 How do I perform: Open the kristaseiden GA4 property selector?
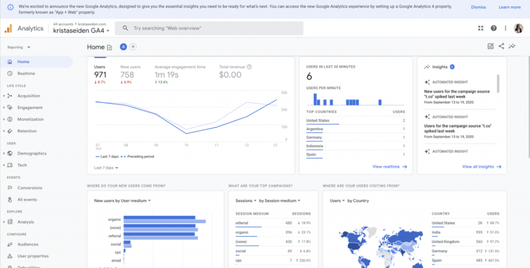point(81,31)
